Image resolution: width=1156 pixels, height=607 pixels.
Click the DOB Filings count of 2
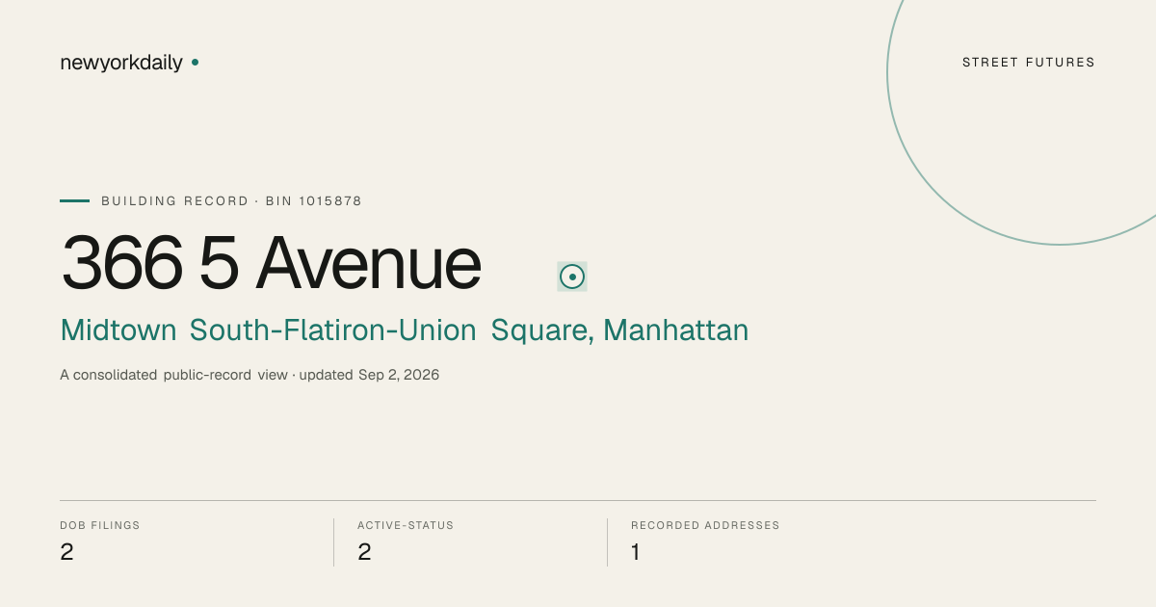coord(66,552)
